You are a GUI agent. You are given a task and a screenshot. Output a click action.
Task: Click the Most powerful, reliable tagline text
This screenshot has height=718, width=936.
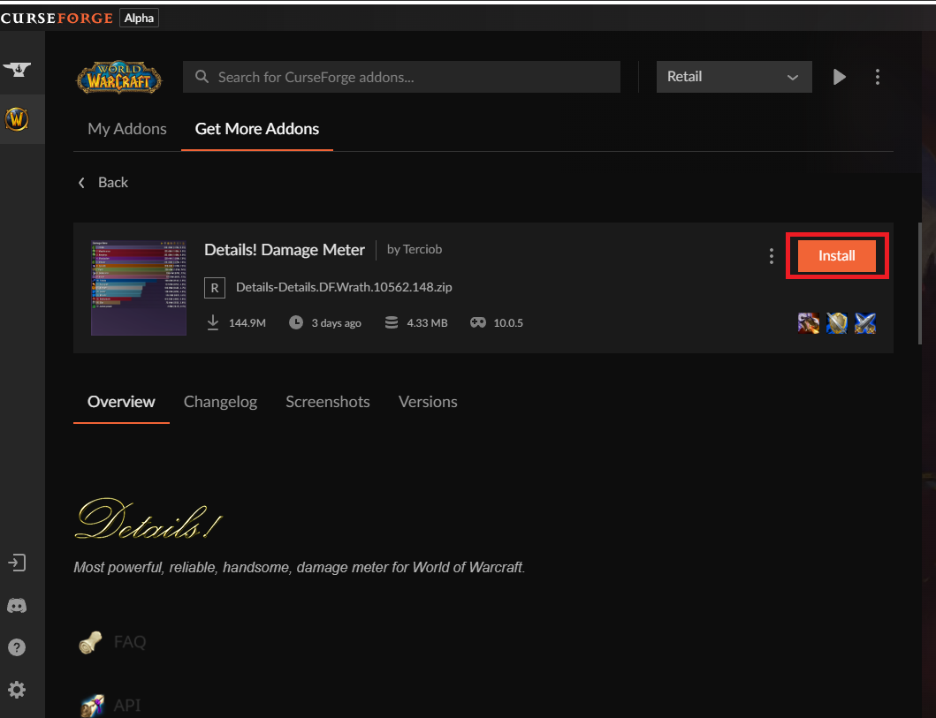(299, 567)
